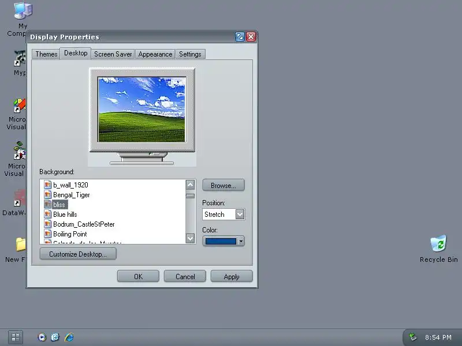Click the system tray network icon
Screen dimensions: 462x346
click(x=413, y=337)
